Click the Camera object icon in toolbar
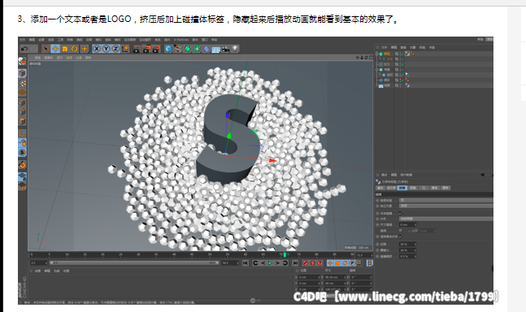 (225, 49)
